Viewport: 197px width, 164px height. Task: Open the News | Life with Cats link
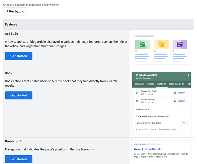pyautogui.click(x=148, y=149)
